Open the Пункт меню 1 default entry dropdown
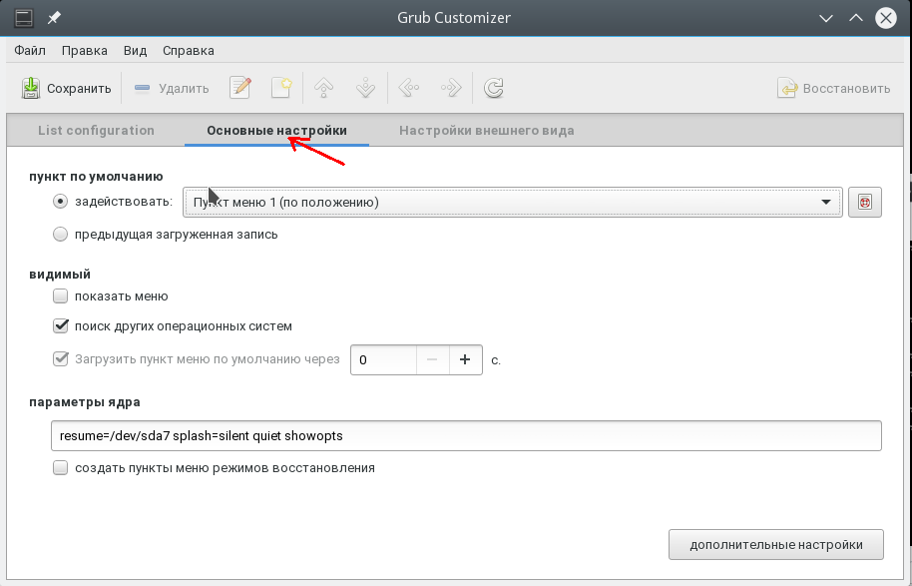912x586 pixels. [513, 203]
